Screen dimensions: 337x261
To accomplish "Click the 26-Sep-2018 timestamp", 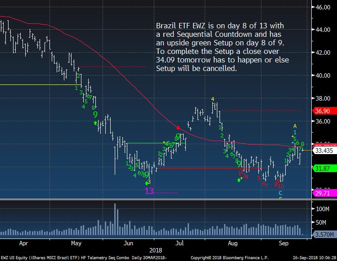I will [x=315, y=258].
